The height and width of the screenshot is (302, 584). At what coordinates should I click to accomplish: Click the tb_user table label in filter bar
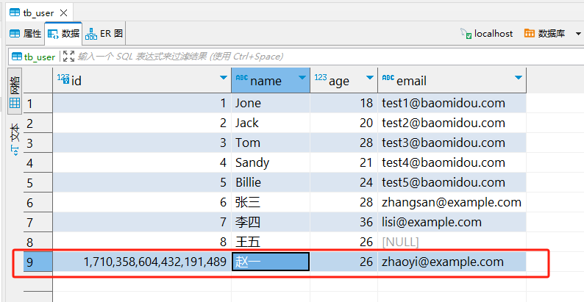(x=34, y=57)
